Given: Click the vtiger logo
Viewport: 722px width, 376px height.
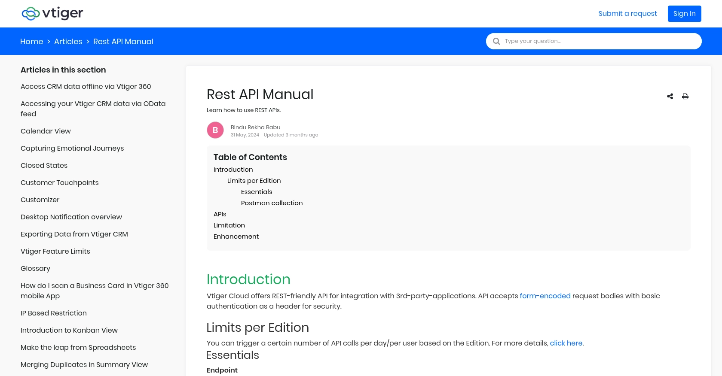Looking at the screenshot, I should [52, 14].
